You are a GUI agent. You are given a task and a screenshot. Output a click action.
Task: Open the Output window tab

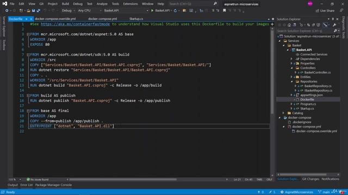(13, 185)
